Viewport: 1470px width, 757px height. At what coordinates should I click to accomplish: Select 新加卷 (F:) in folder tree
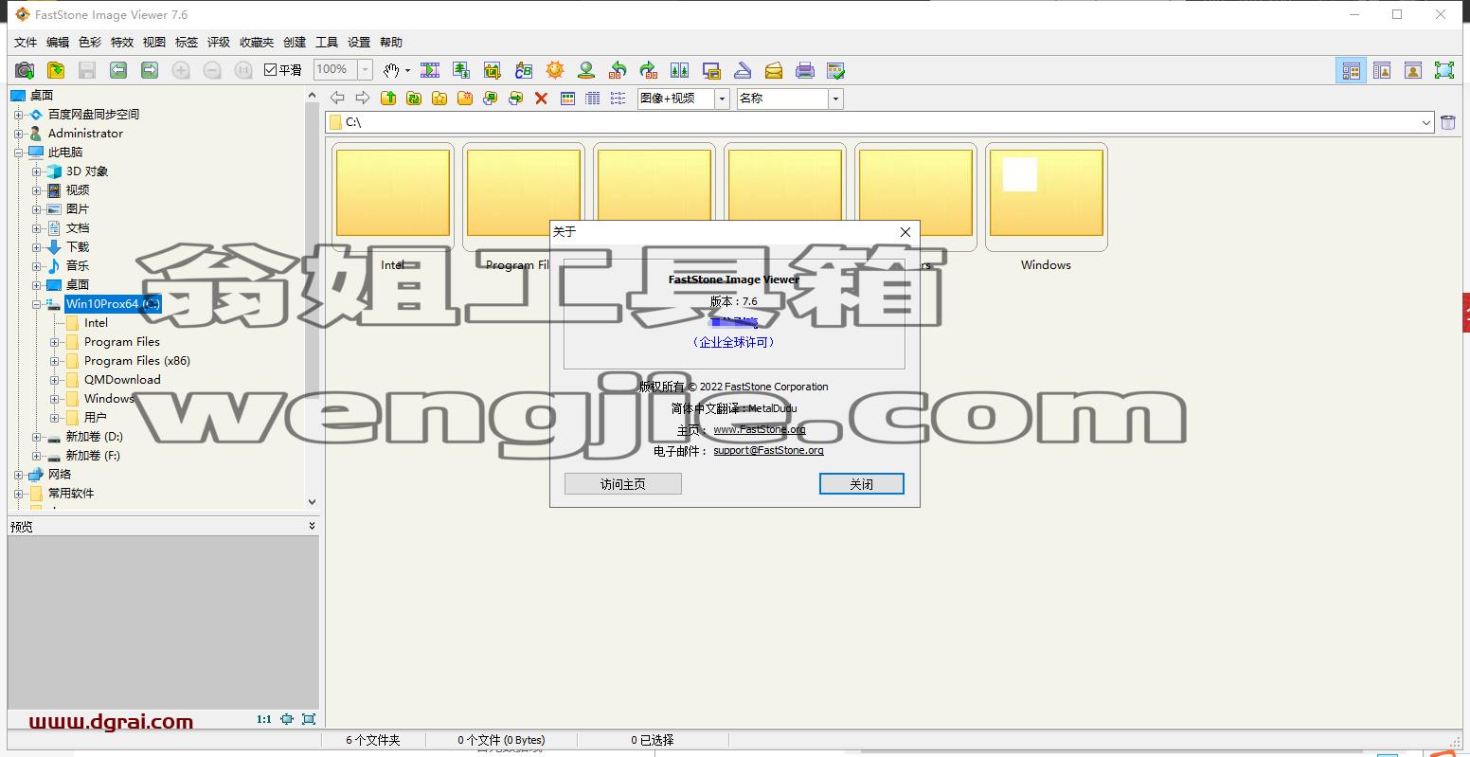(93, 456)
